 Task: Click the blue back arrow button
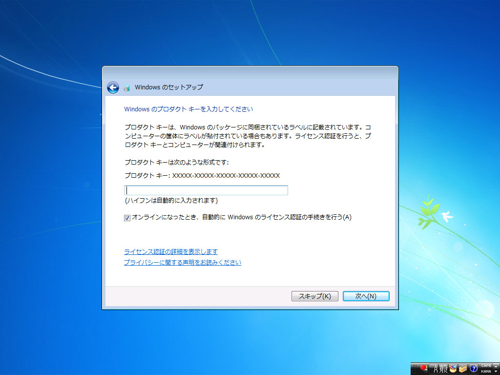113,87
